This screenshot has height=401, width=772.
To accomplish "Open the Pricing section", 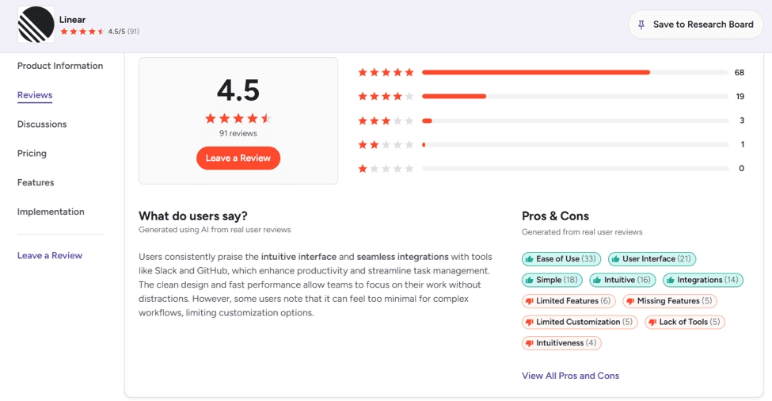I will [32, 153].
